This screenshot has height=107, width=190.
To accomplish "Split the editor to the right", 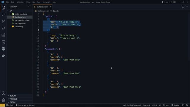I will coord(183,7).
